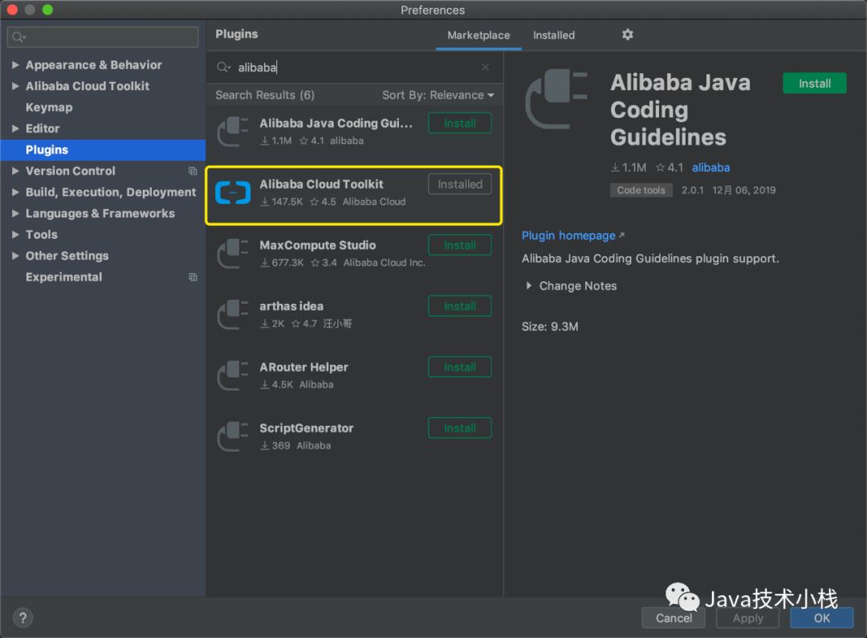Select the ARouter Helper plugin title

pos(303,367)
